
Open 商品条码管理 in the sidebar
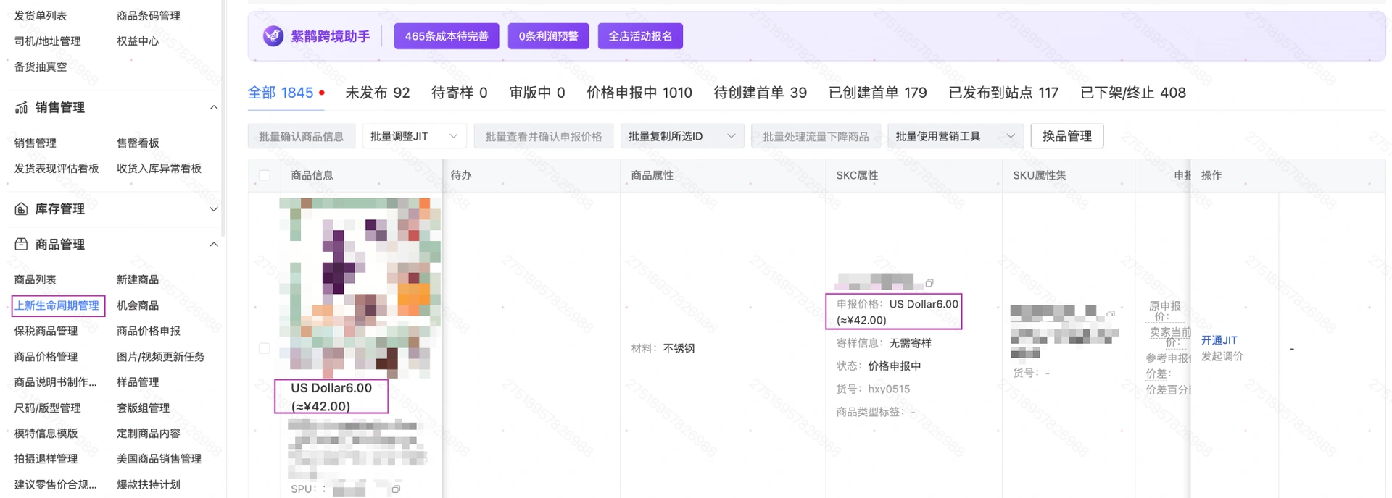149,16
